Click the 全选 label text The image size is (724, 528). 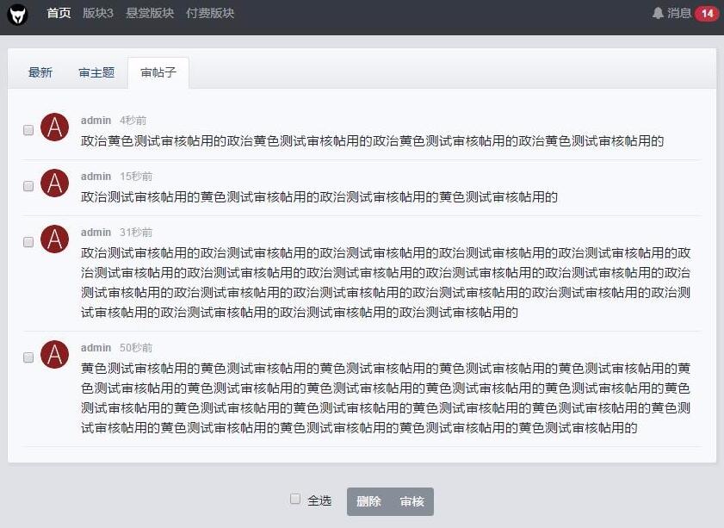(x=319, y=500)
